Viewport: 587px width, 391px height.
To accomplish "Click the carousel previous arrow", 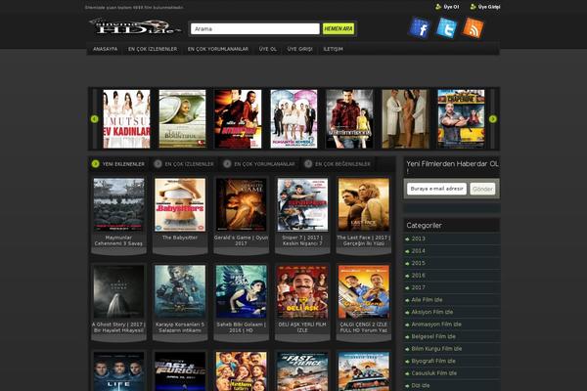I will tap(94, 119).
